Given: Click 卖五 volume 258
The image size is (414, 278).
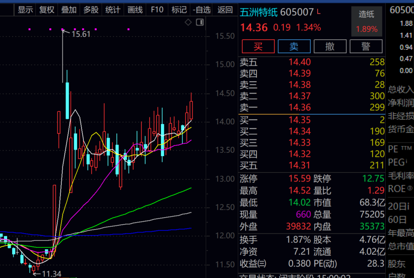Looking at the screenshot, I should (377, 62).
